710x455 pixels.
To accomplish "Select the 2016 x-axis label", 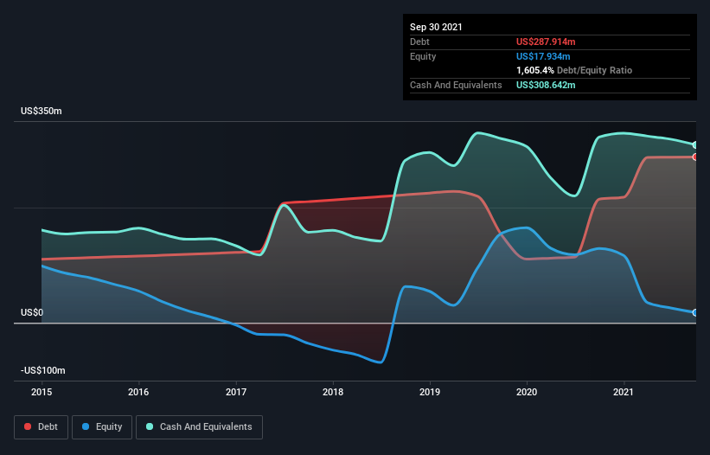I will coord(138,392).
